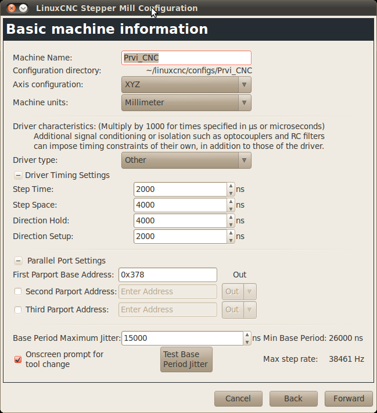
Task: Click the Cancel button
Action: point(238,398)
